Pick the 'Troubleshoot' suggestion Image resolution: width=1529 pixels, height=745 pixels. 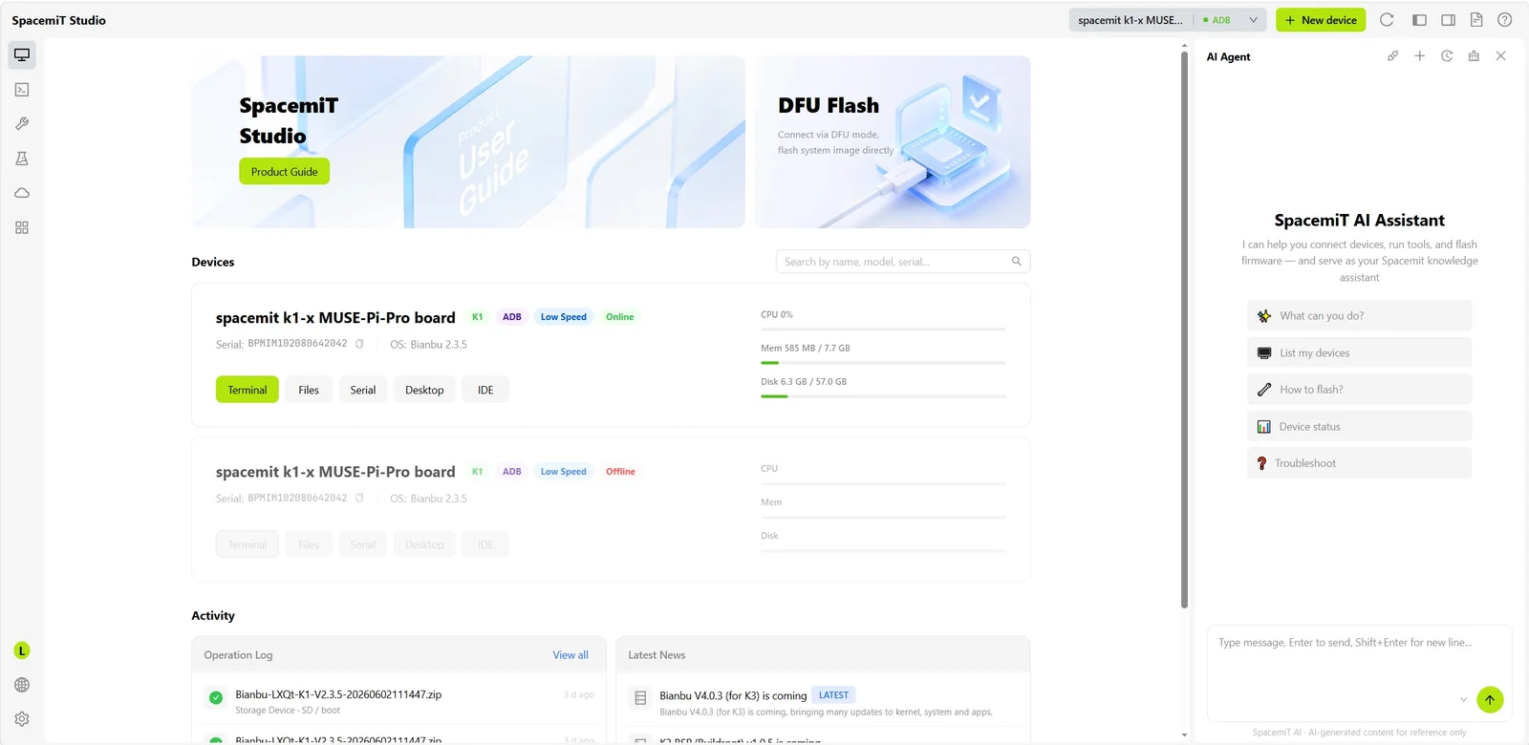[x=1359, y=463]
